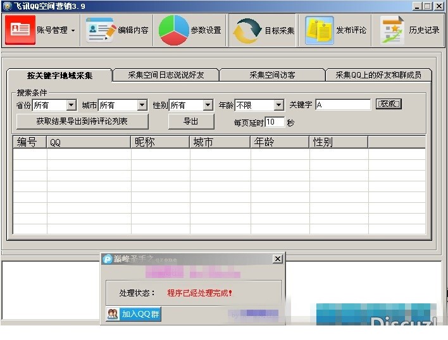Click the 发布评论 toolbar label
This screenshot has width=448, height=340.
coord(351,30)
